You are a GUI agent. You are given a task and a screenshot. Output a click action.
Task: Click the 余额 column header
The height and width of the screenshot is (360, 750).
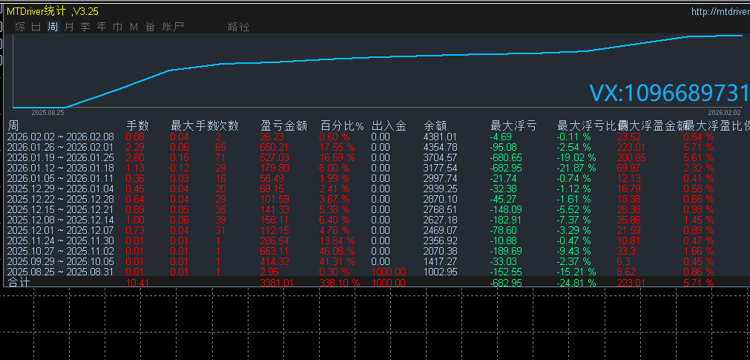pyautogui.click(x=435, y=125)
